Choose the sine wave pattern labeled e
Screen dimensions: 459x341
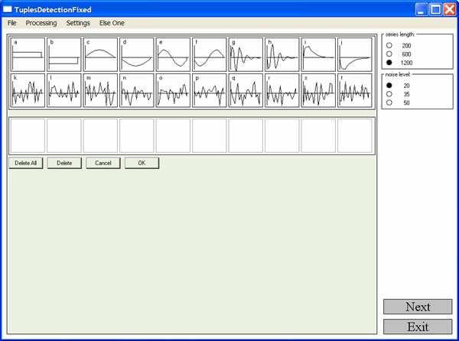point(173,54)
